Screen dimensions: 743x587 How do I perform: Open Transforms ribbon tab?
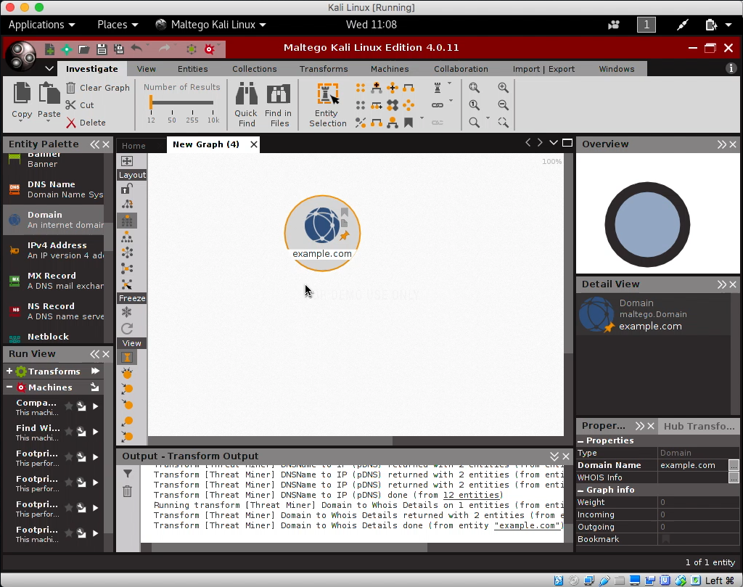click(324, 69)
